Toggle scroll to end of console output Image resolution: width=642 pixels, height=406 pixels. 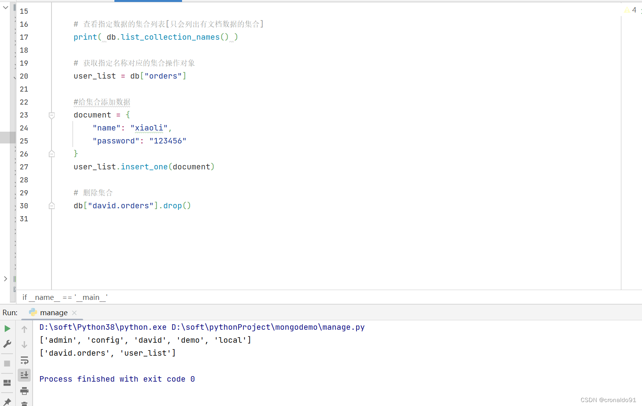point(24,375)
